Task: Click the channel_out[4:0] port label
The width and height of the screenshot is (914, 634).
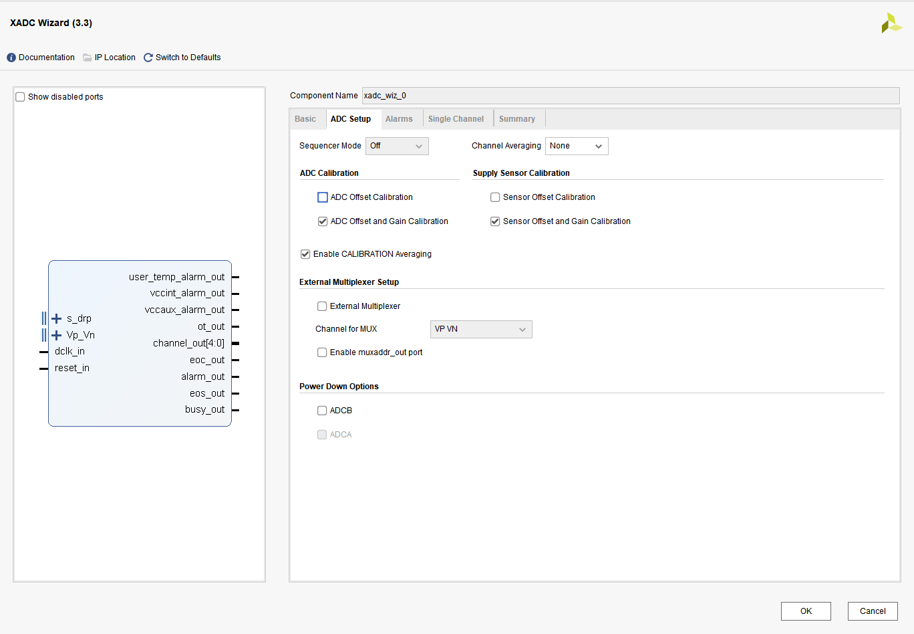Action: (189, 343)
